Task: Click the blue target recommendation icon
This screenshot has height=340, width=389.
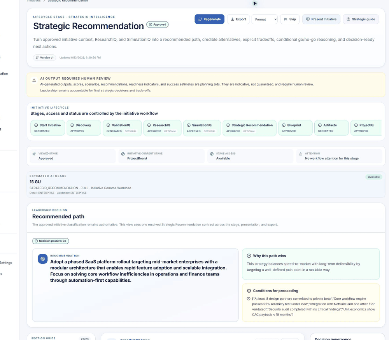Action: click(43, 259)
